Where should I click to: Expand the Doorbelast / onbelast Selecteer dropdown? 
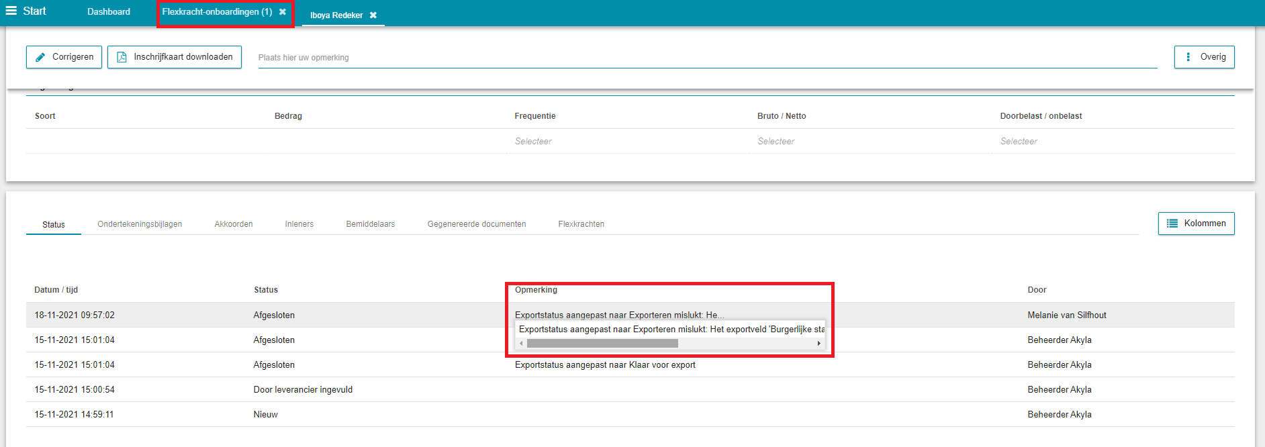(x=1019, y=142)
